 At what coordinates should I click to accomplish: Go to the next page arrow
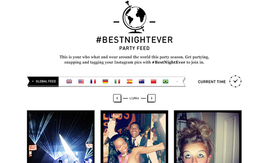[151, 98]
